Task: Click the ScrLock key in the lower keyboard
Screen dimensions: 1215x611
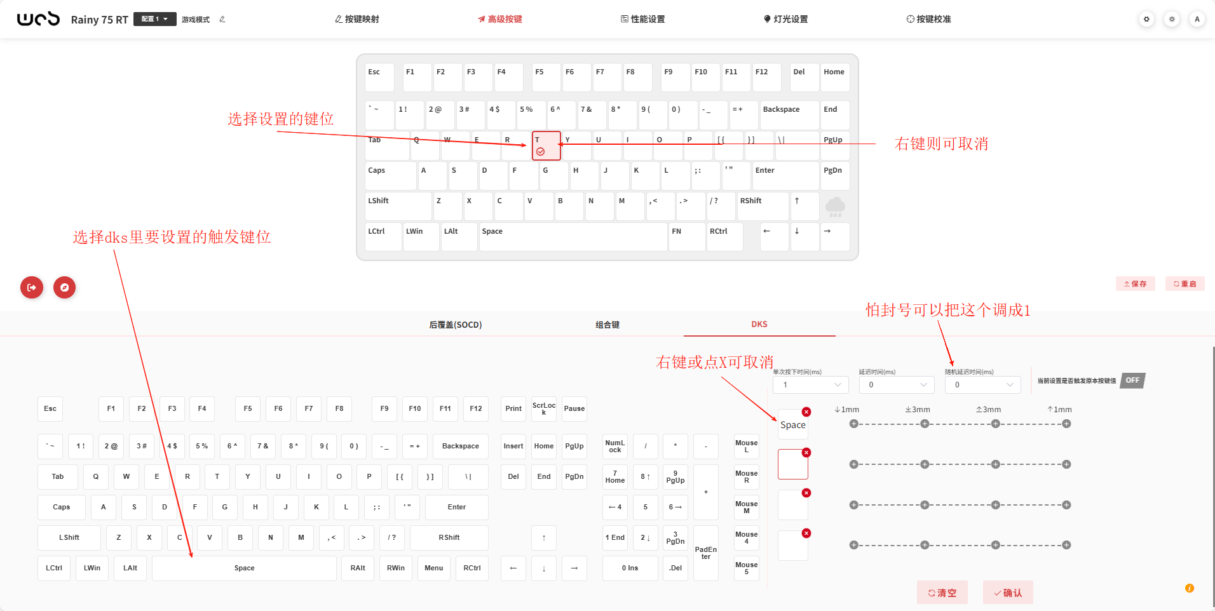Action: (544, 409)
